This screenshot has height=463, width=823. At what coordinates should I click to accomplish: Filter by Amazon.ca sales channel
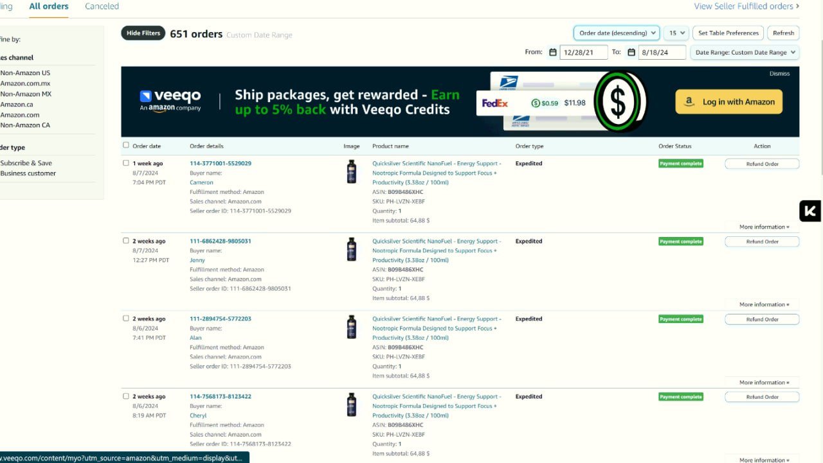(17, 104)
